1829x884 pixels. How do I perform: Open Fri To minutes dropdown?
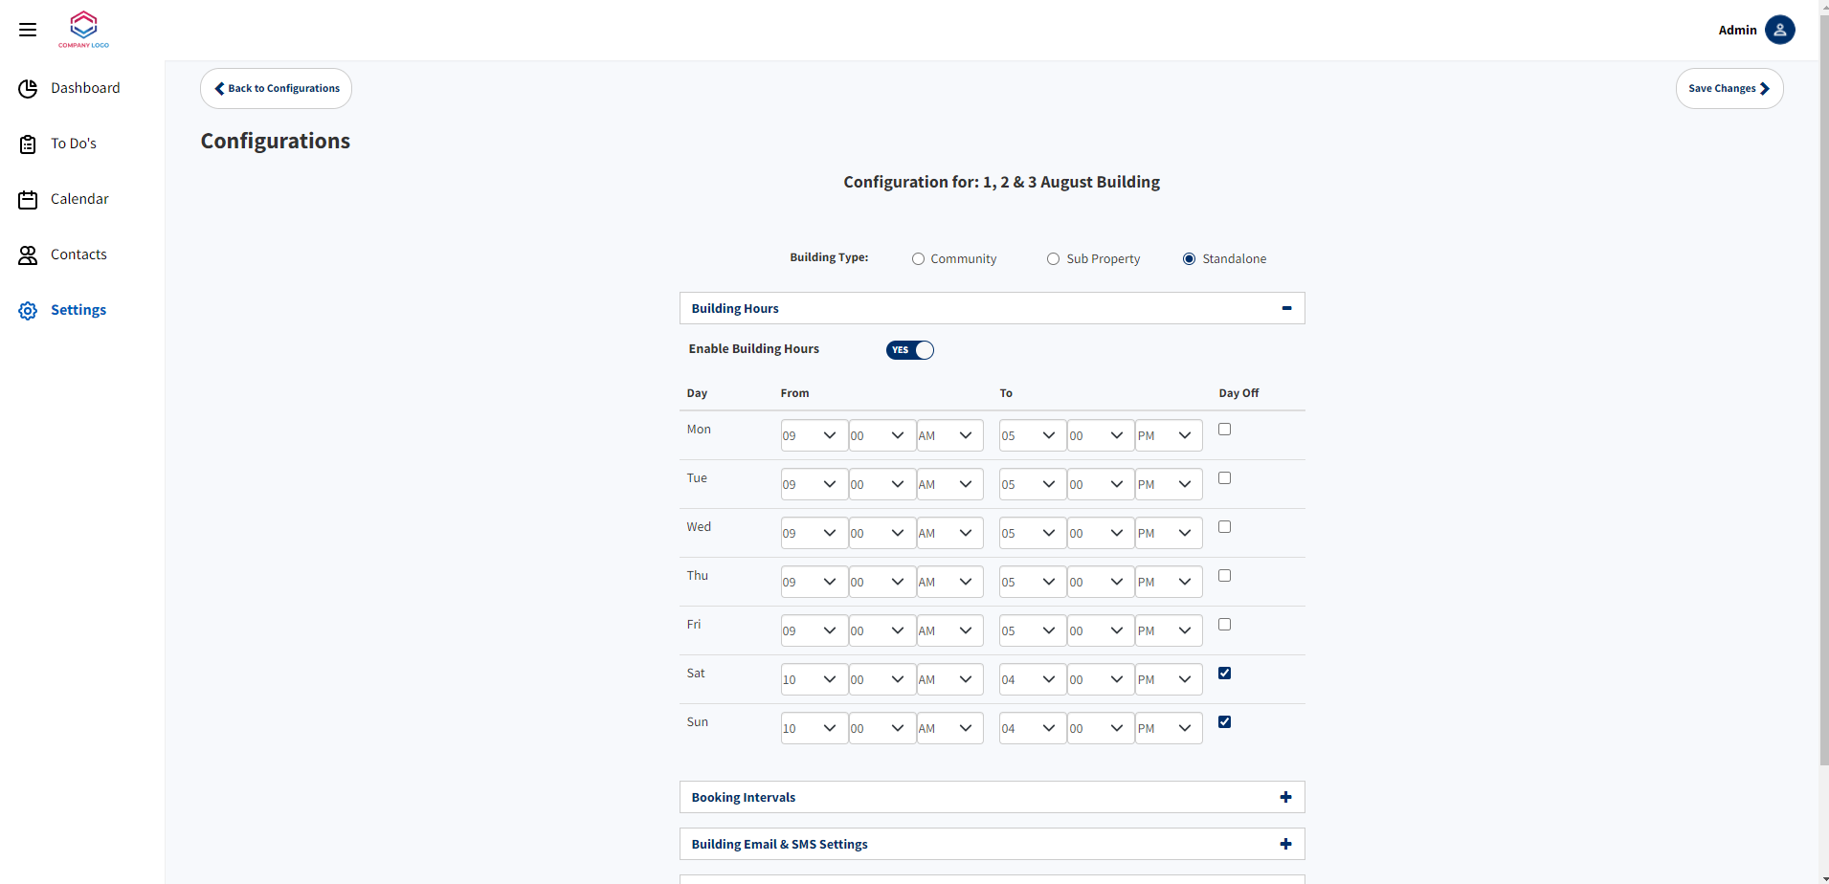[1101, 630]
